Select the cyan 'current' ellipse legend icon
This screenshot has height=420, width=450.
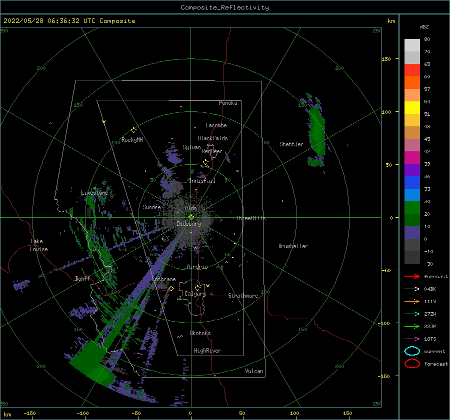tap(412, 351)
